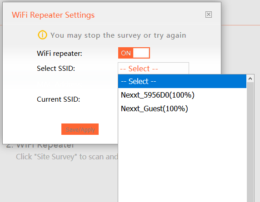This screenshot has height=202, width=260.
Task: Close the WiFi Repeater Settings dialog
Action: (209, 15)
